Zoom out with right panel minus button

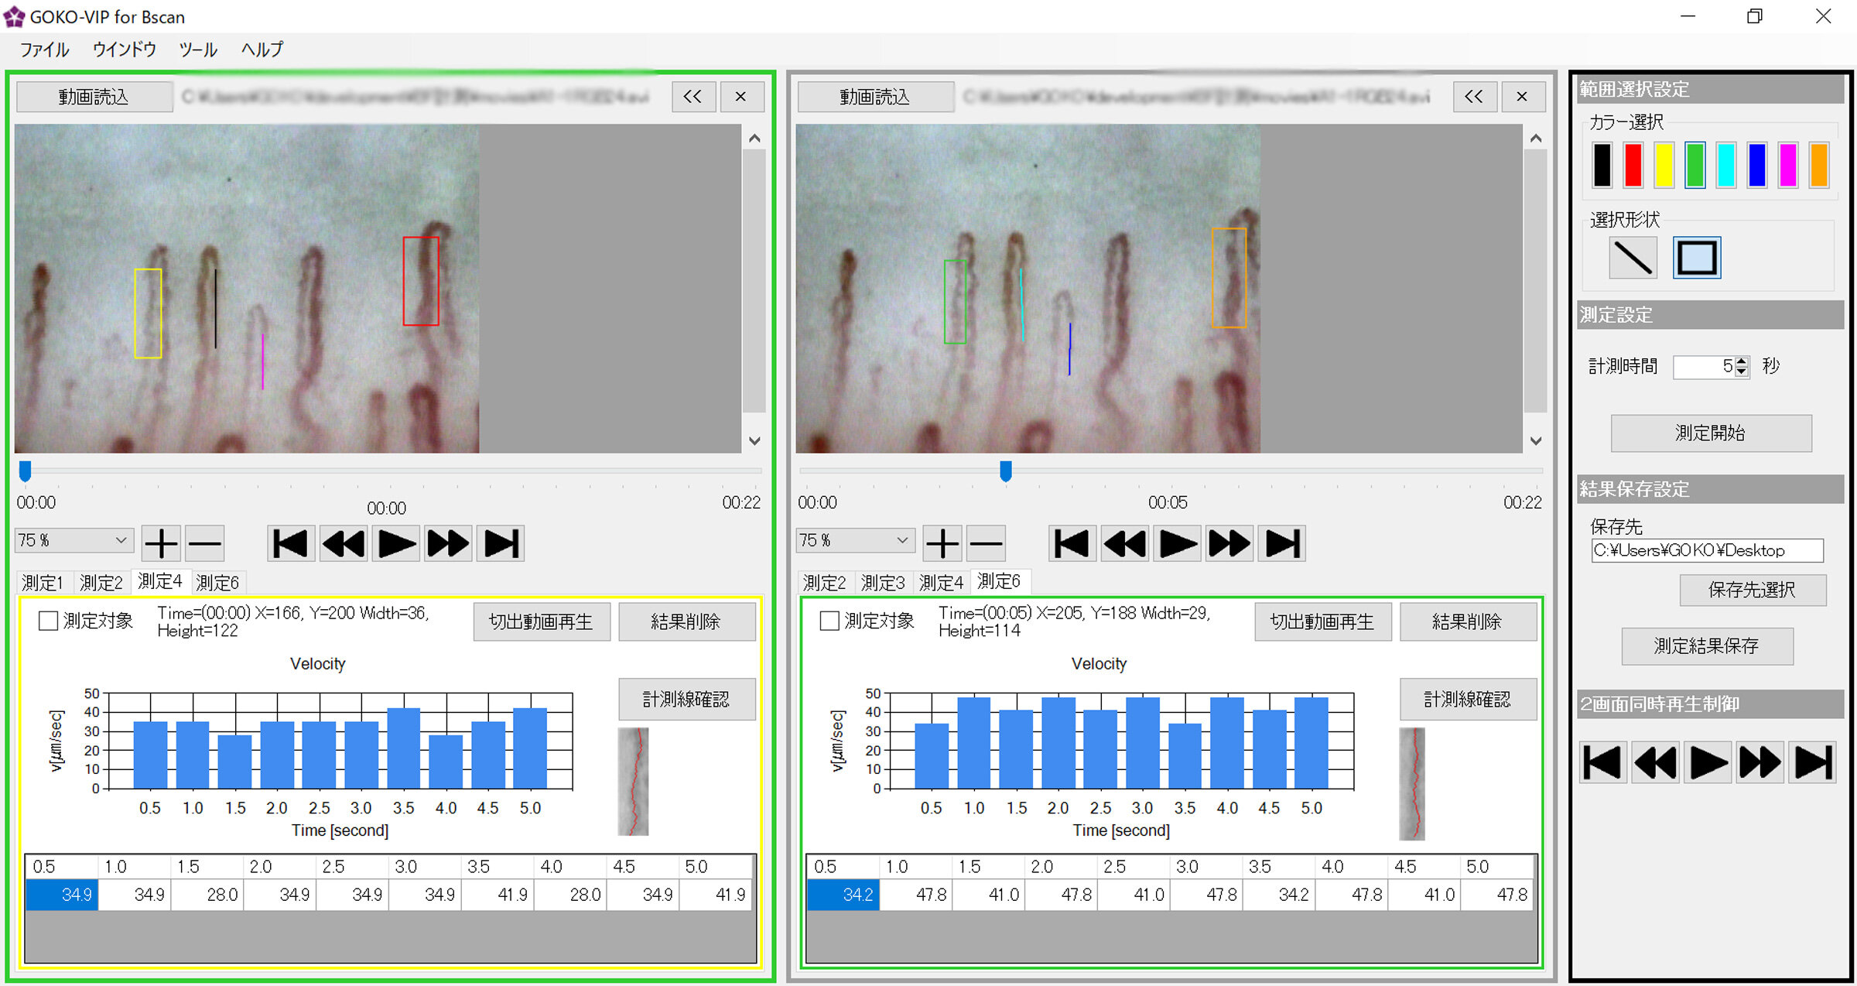[987, 543]
